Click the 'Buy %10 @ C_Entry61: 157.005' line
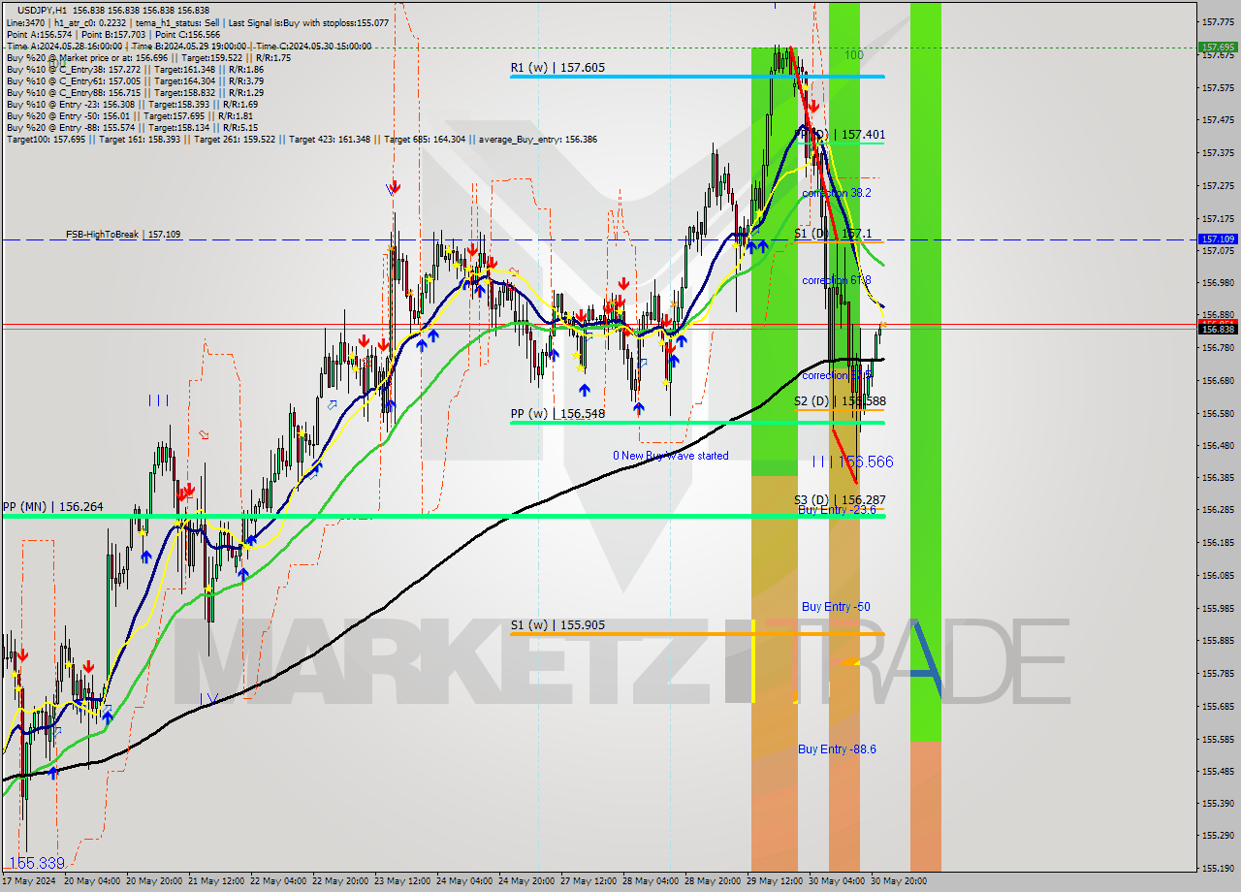 (135, 80)
